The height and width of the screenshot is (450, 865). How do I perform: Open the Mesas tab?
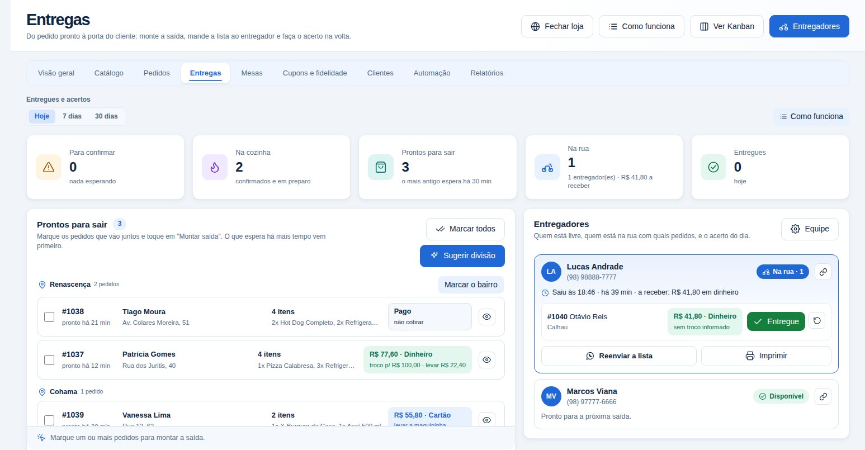click(252, 73)
